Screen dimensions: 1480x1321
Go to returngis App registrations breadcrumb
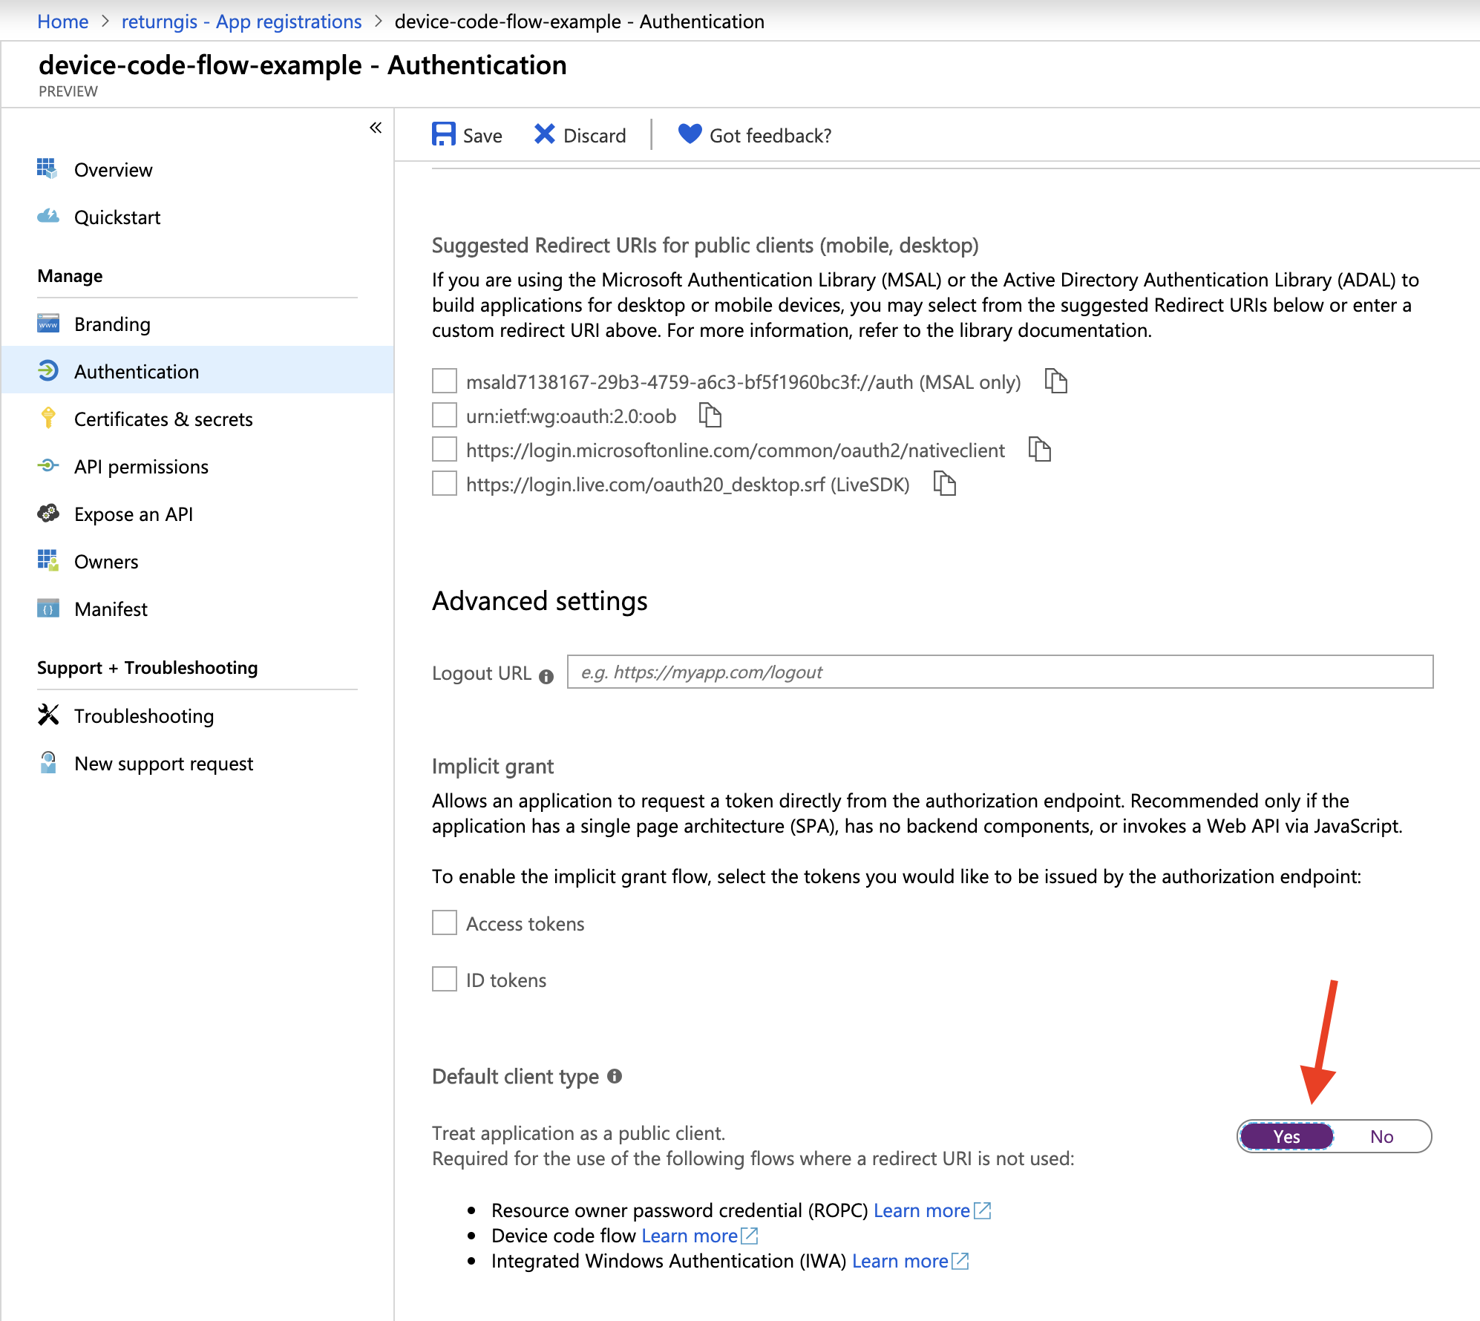point(241,22)
